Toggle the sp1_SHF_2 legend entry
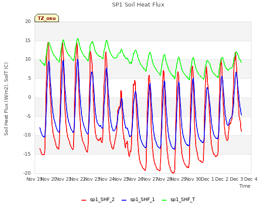The height and width of the screenshot is (208, 277). click(98, 200)
